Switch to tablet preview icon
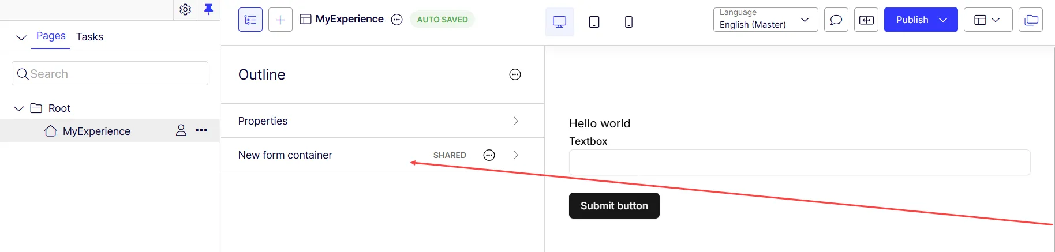 [594, 22]
